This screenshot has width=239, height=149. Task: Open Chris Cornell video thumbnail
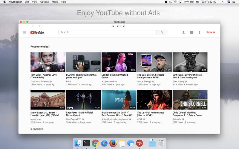tap(190, 100)
